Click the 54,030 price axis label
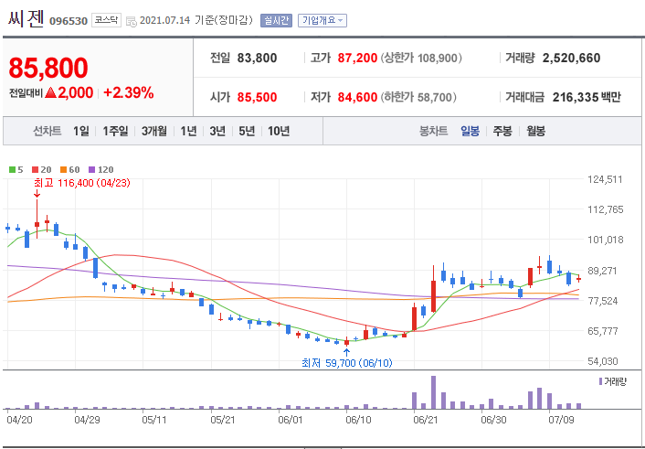Viewport: 645px width, 449px height. (x=603, y=361)
